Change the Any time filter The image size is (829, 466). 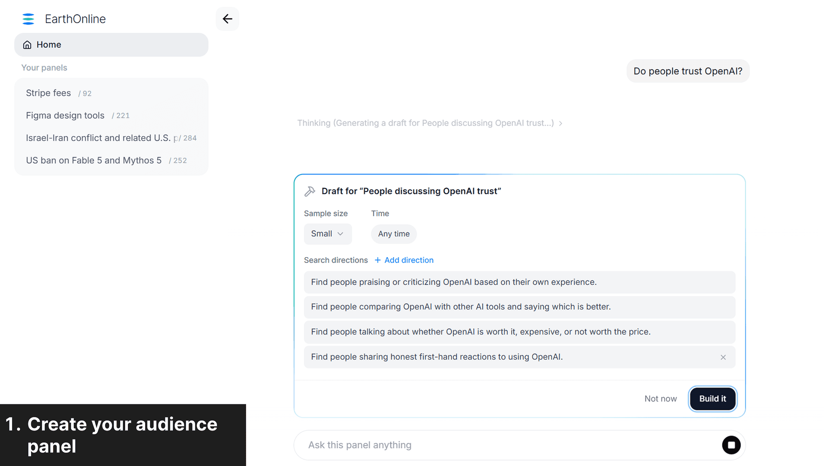(x=394, y=234)
